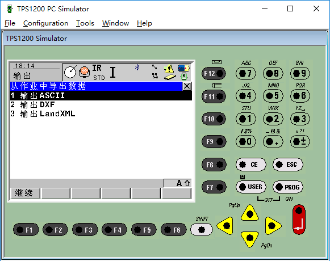Image resolution: width=330 pixels, height=261 pixels.
Task: Click the red ENTER key
Action: coord(299,220)
